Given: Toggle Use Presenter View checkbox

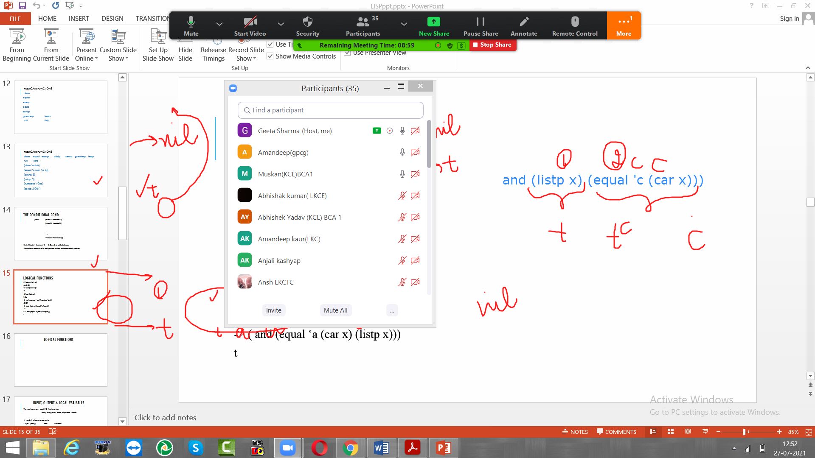Looking at the screenshot, I should click(x=348, y=53).
